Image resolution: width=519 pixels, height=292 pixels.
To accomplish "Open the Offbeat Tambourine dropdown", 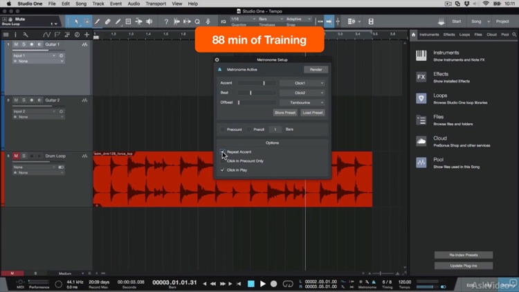I will (x=302, y=102).
